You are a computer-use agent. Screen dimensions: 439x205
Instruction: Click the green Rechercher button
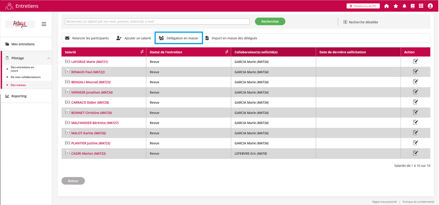270,21
